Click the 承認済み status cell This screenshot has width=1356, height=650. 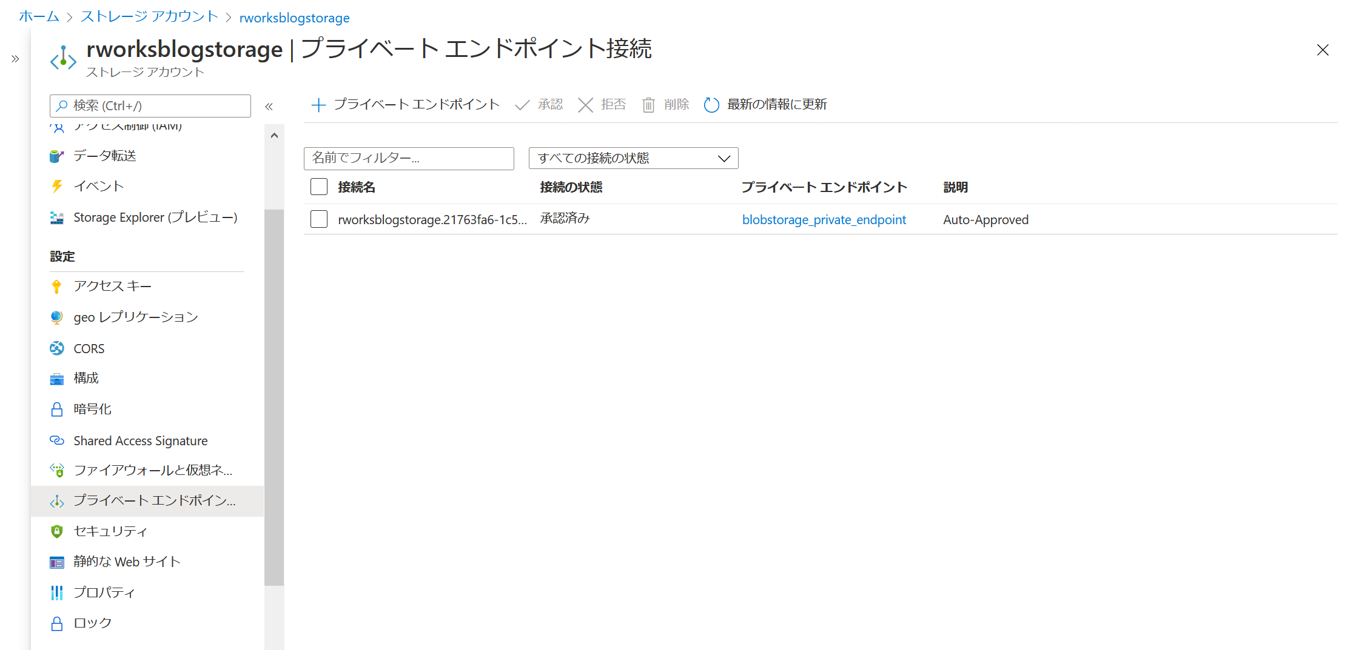click(565, 219)
